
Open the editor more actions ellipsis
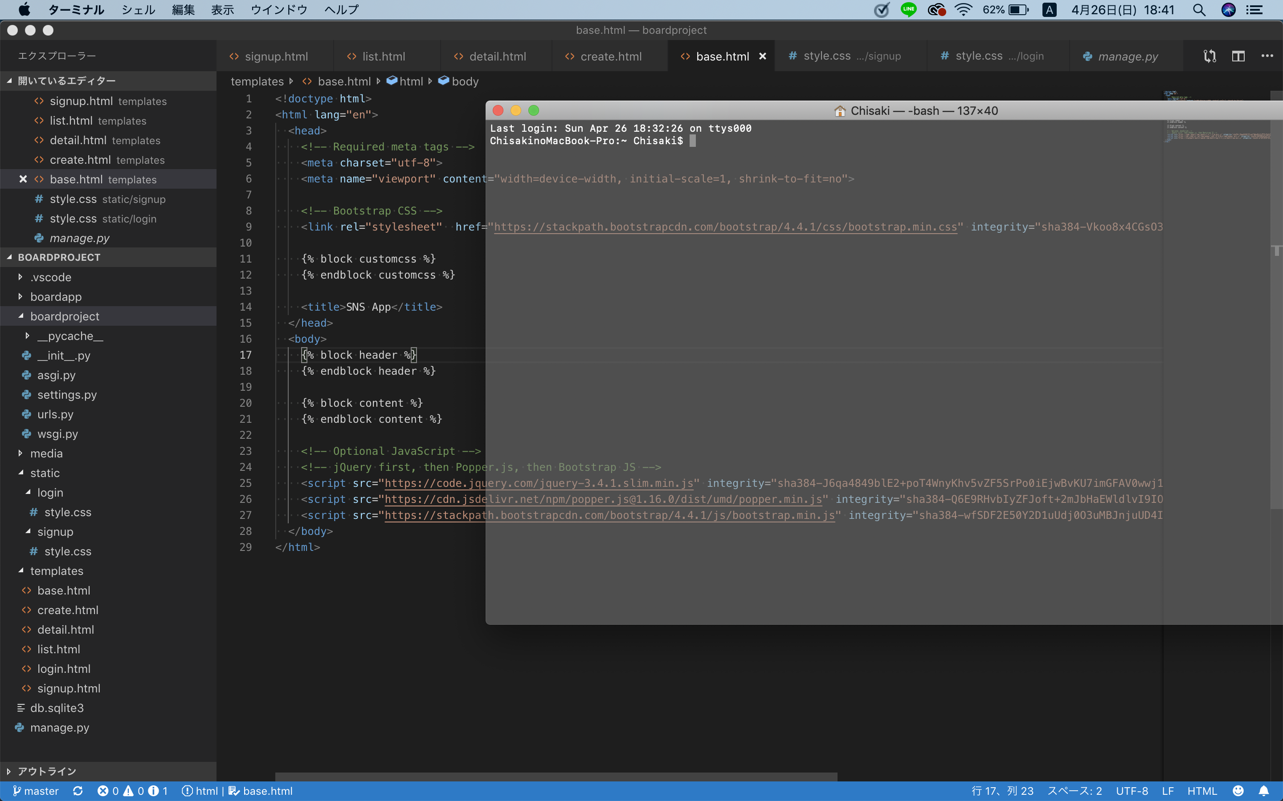tap(1267, 56)
